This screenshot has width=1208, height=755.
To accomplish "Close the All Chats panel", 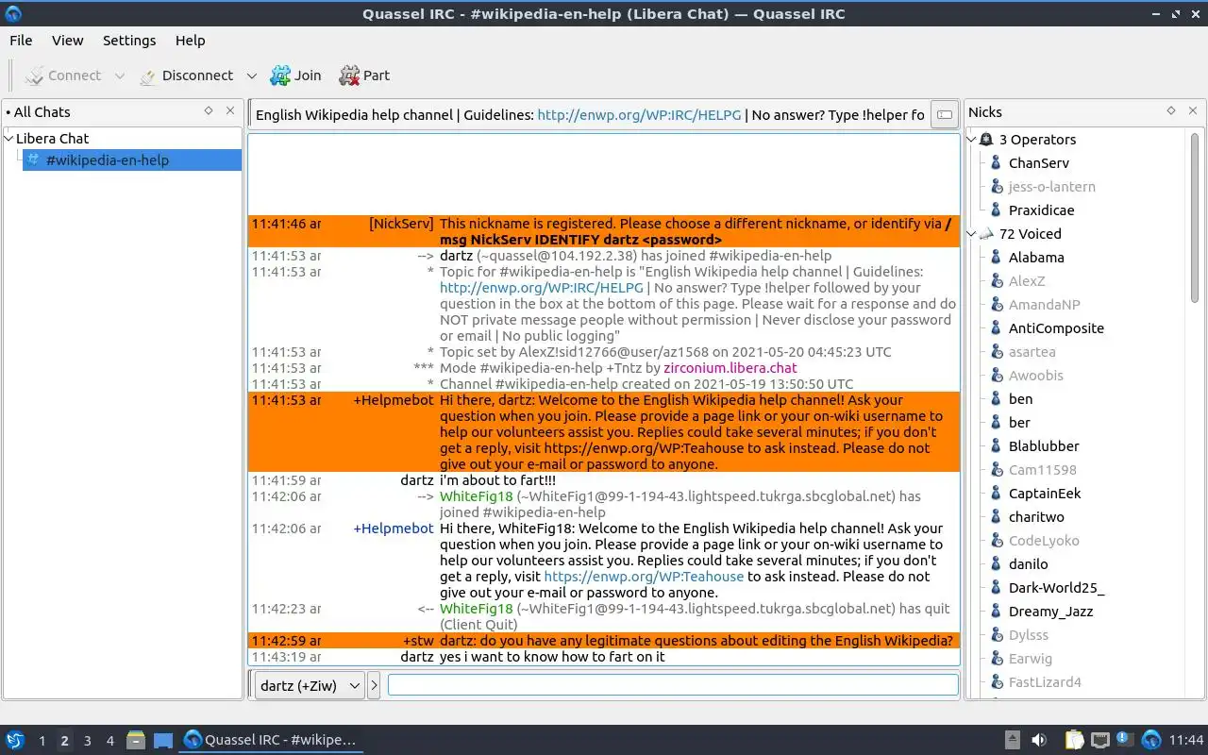I will (x=229, y=110).
